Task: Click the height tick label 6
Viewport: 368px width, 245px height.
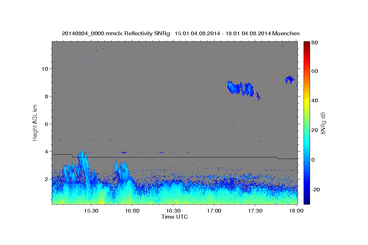Action: 47,124
